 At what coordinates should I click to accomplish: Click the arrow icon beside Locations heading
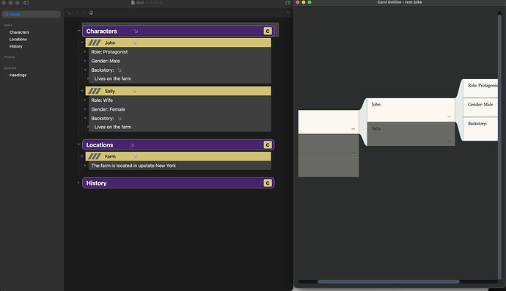click(x=132, y=145)
